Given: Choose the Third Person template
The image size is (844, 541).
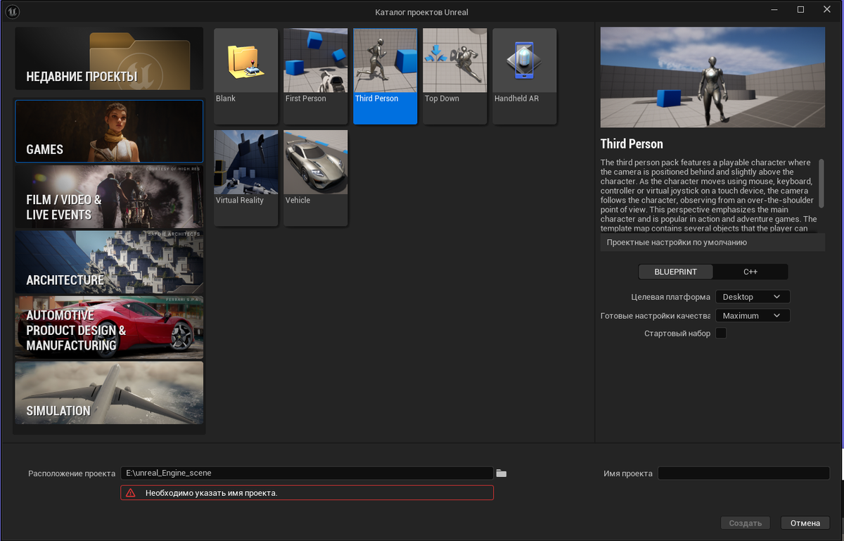Looking at the screenshot, I should coord(385,76).
